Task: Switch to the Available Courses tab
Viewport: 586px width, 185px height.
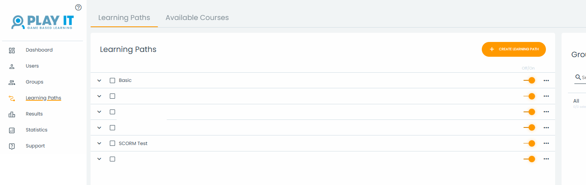Action: [x=197, y=18]
